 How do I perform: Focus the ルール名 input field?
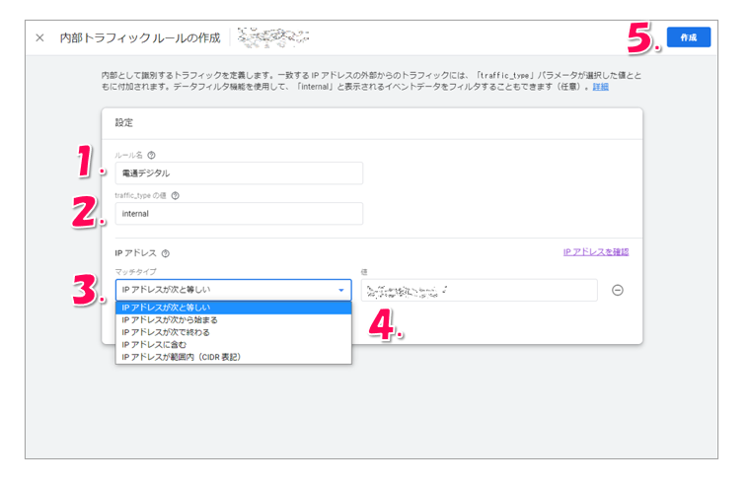(x=239, y=173)
